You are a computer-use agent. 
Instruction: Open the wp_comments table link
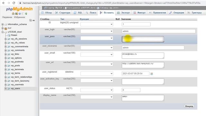coord(18,50)
